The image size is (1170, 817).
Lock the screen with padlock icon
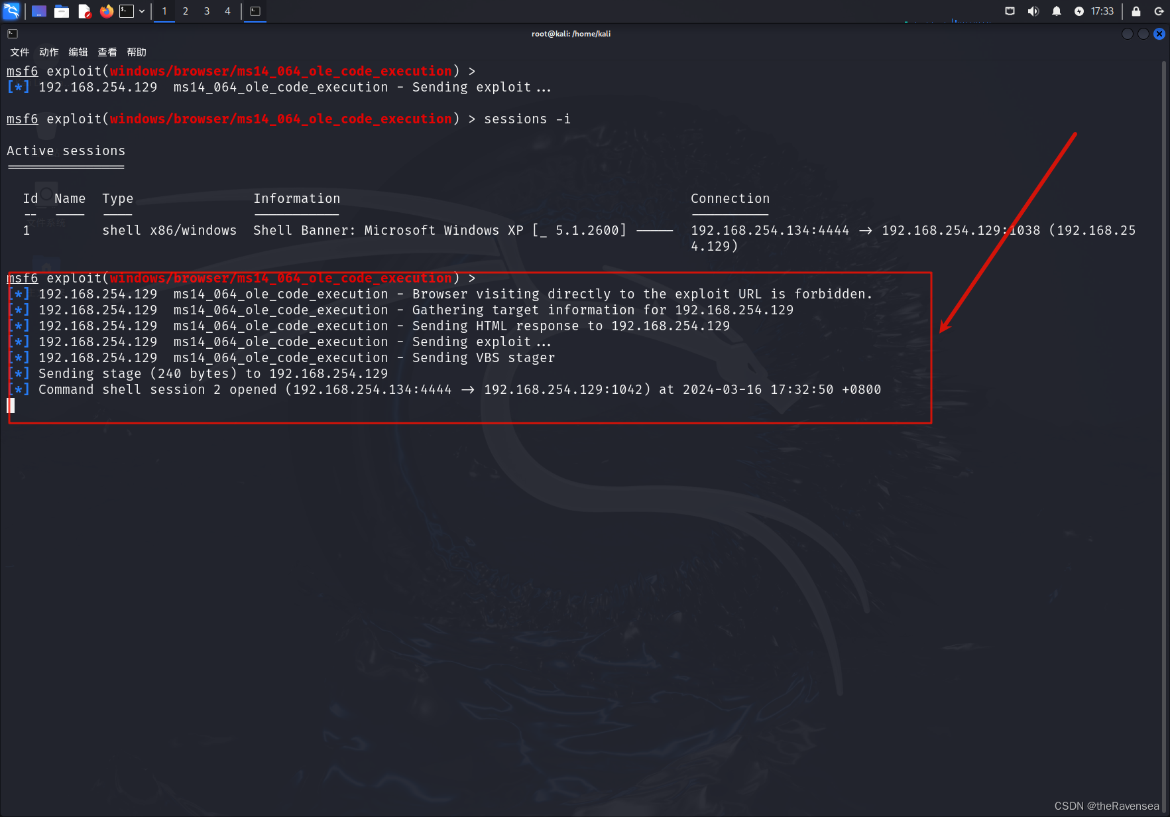pyautogui.click(x=1136, y=11)
